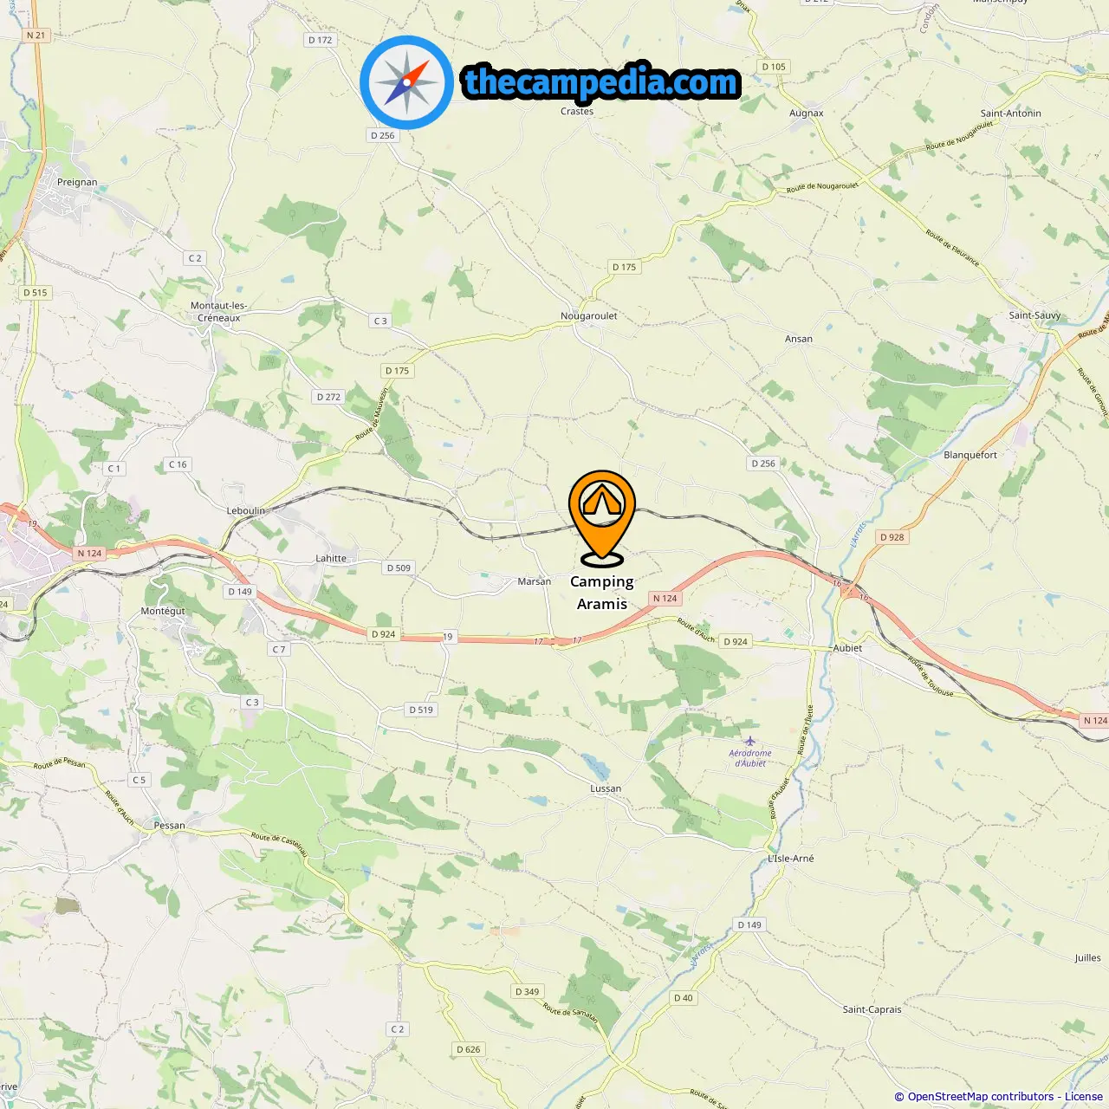This screenshot has width=1109, height=1109.
Task: Click the D 626 road shield
Action: click(x=468, y=1049)
